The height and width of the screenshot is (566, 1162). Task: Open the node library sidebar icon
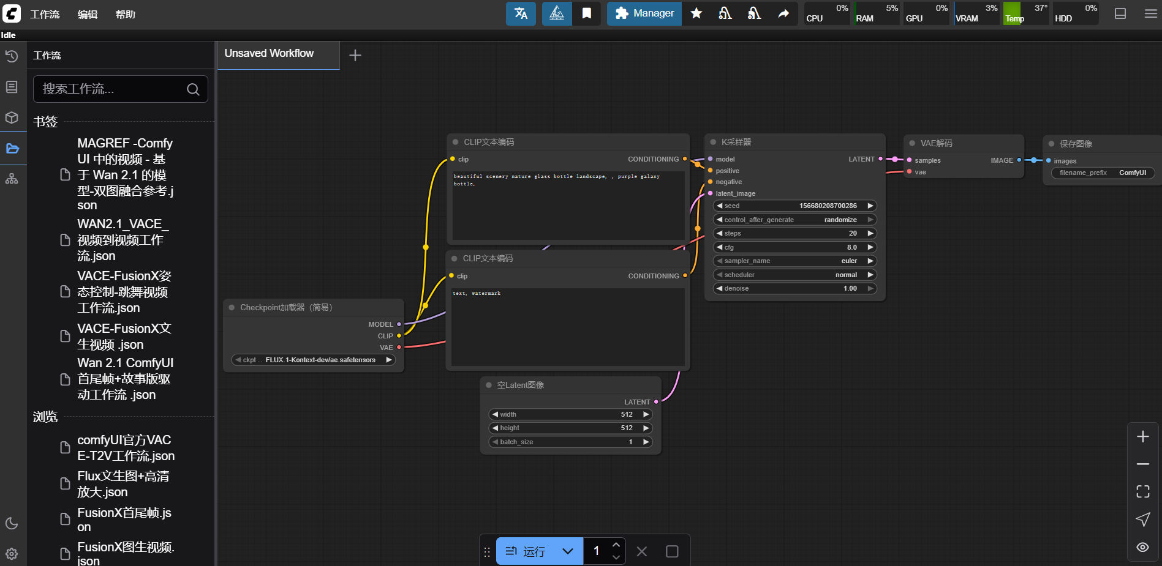[12, 87]
